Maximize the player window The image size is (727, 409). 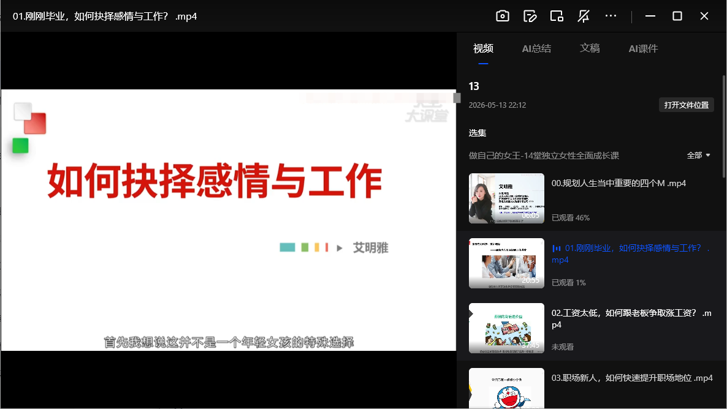(x=677, y=16)
